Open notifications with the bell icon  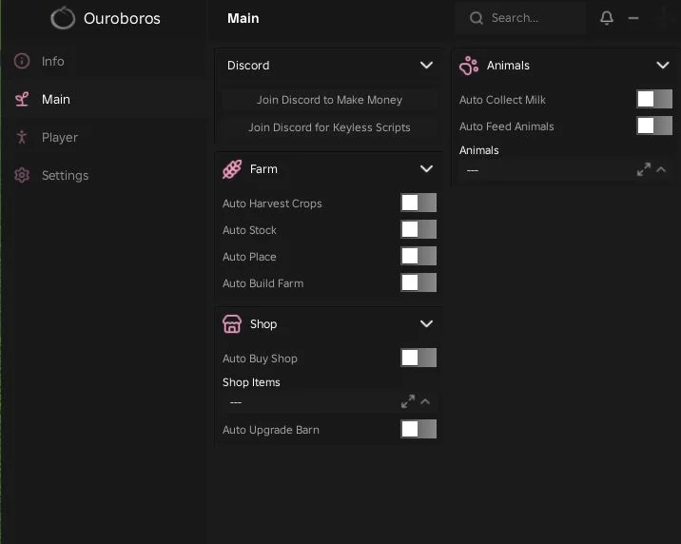tap(607, 18)
